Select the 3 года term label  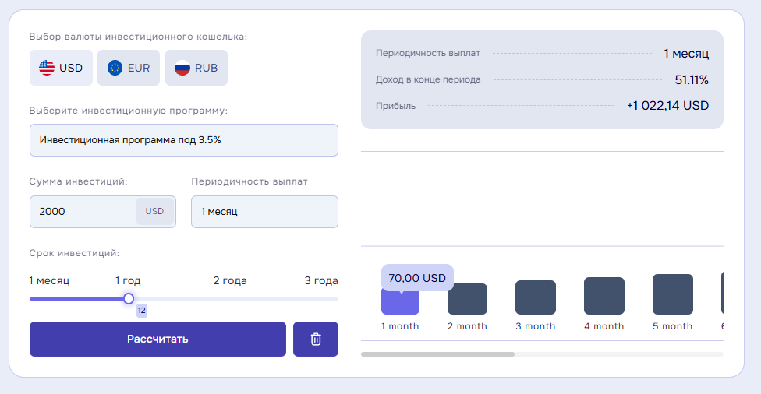[x=320, y=280]
